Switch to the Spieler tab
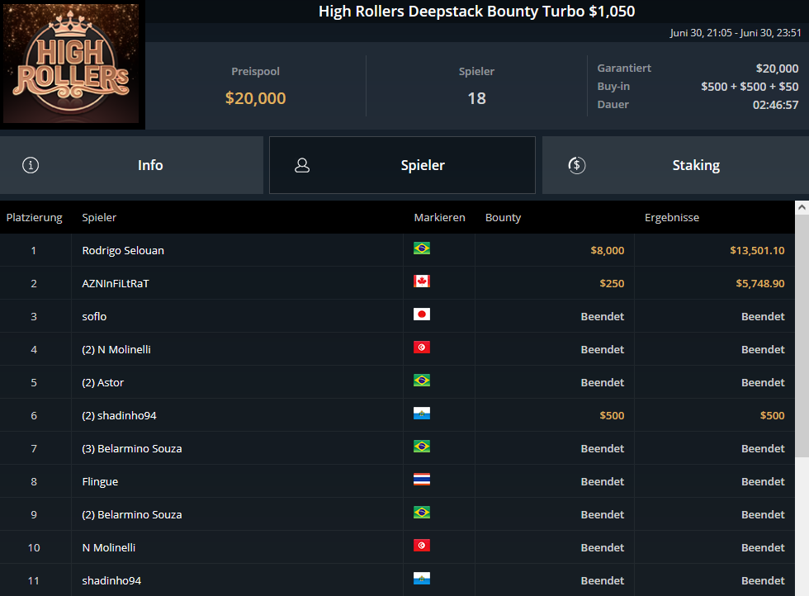Screen dimensions: 809x596 (x=403, y=165)
